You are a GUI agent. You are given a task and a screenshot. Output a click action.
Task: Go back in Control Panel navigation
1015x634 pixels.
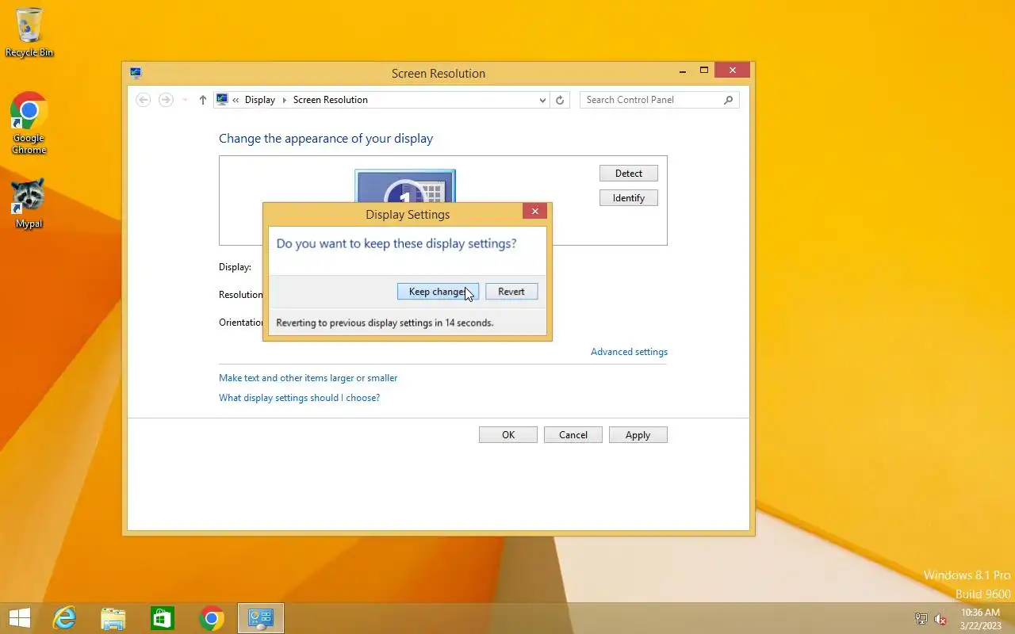144,100
